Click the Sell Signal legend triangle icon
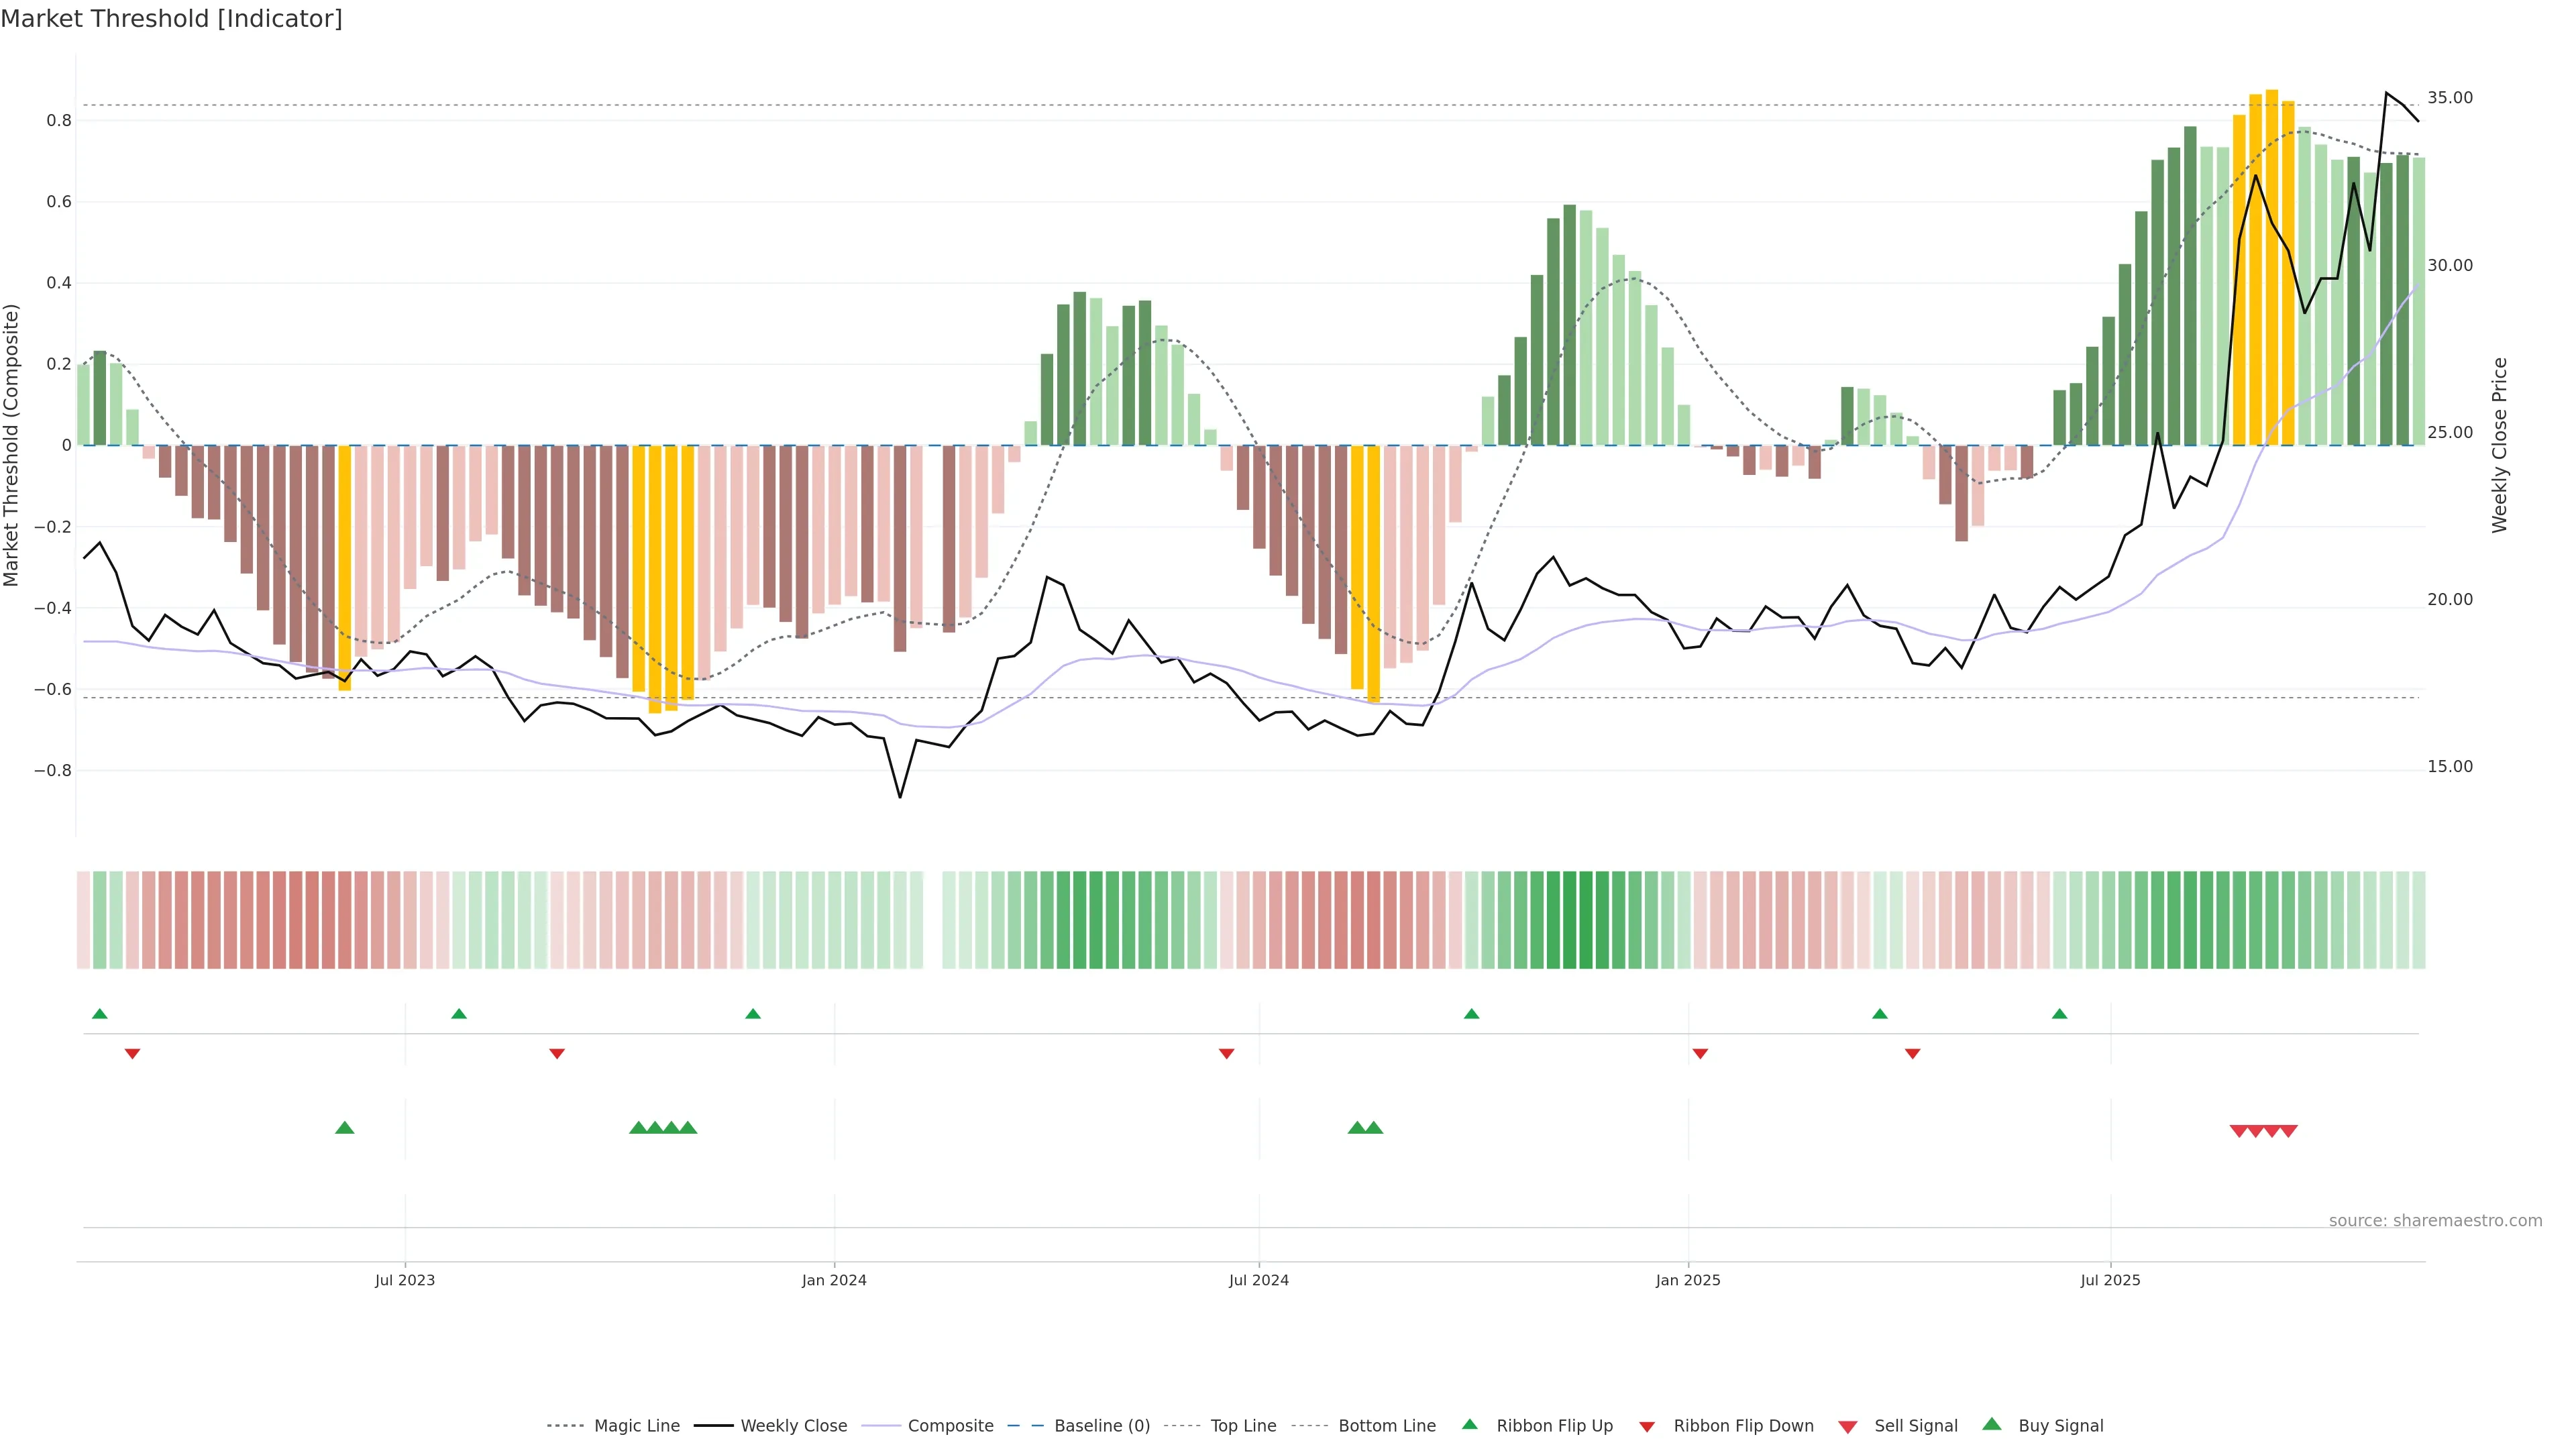The width and height of the screenshot is (2576, 1449). (x=1848, y=1427)
